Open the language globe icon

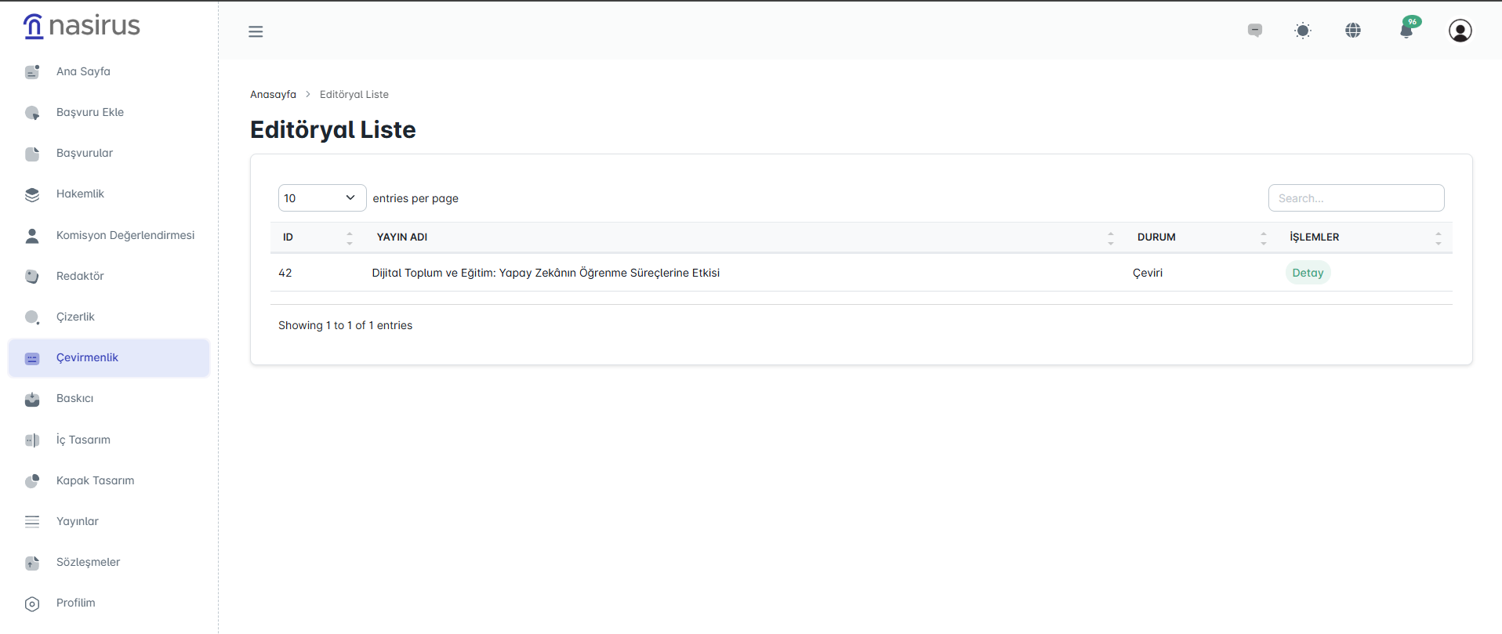(x=1353, y=31)
